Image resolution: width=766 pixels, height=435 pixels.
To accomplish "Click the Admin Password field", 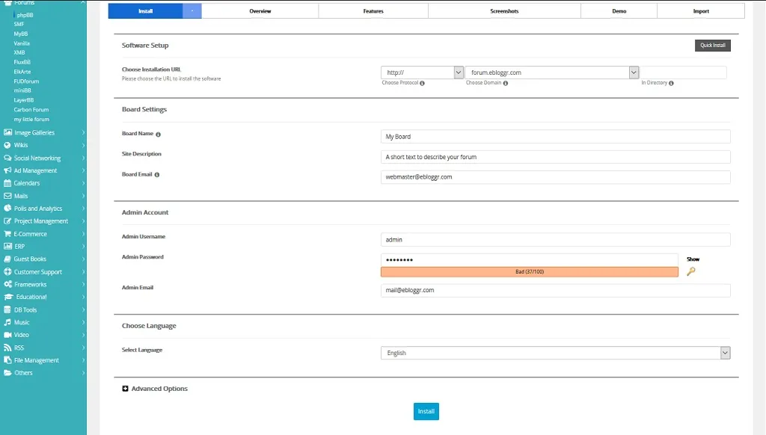I will coord(530,260).
